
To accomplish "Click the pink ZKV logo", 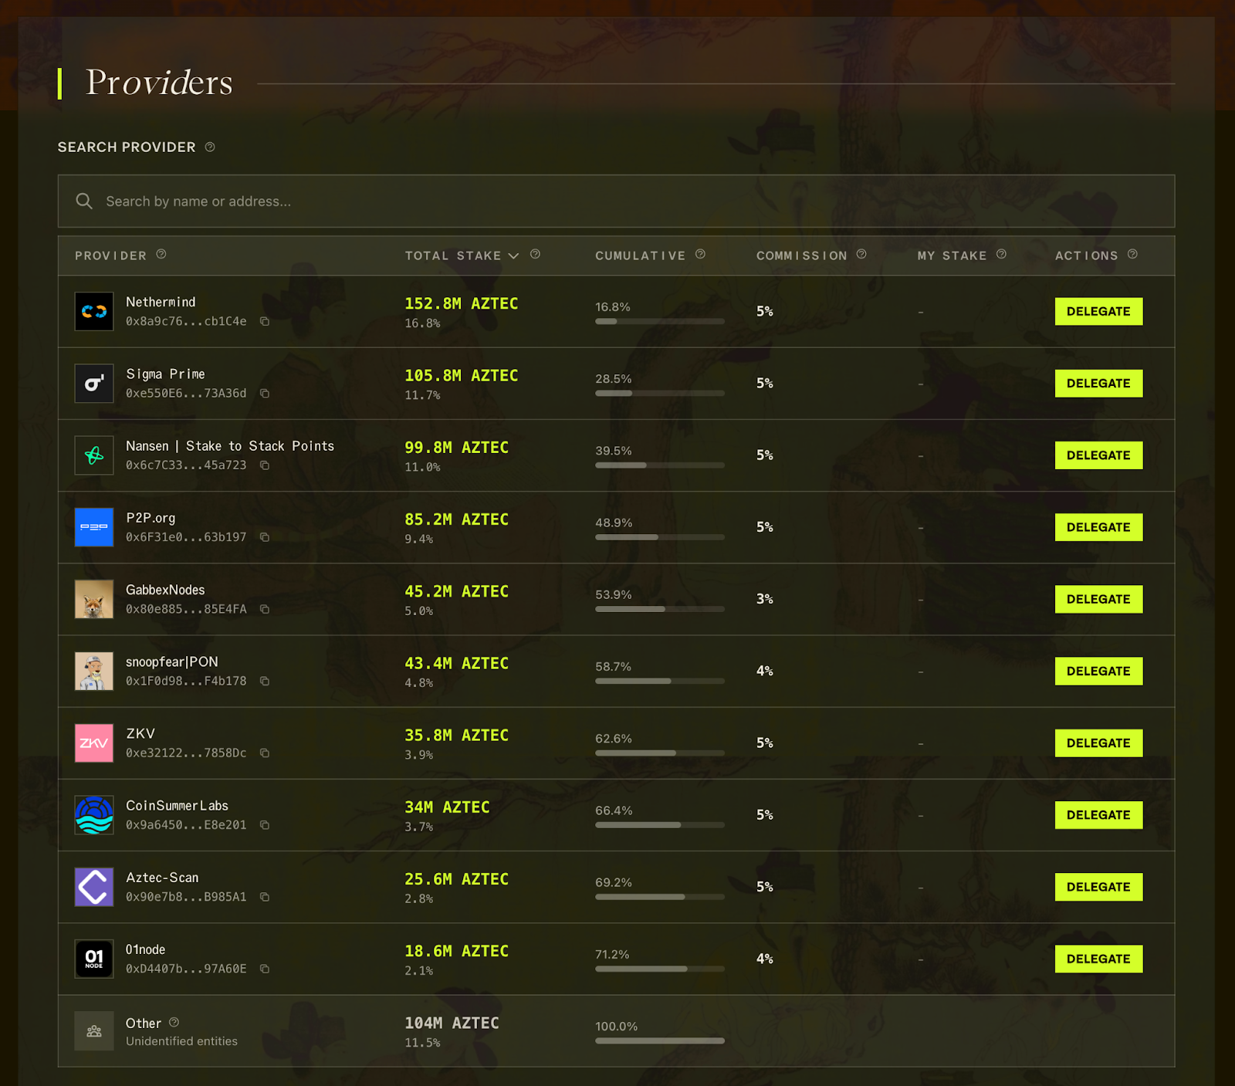I will [x=94, y=743].
